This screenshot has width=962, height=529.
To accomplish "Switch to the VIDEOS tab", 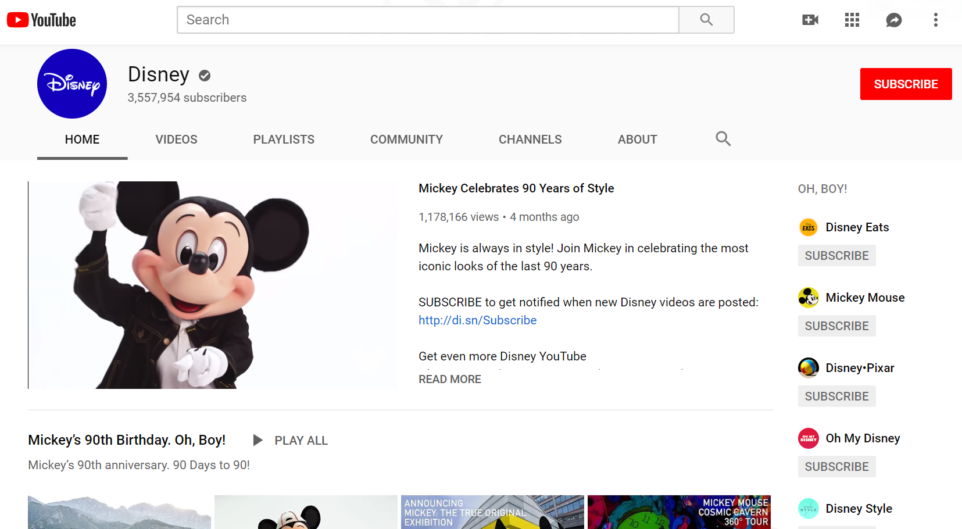I will [x=176, y=140].
